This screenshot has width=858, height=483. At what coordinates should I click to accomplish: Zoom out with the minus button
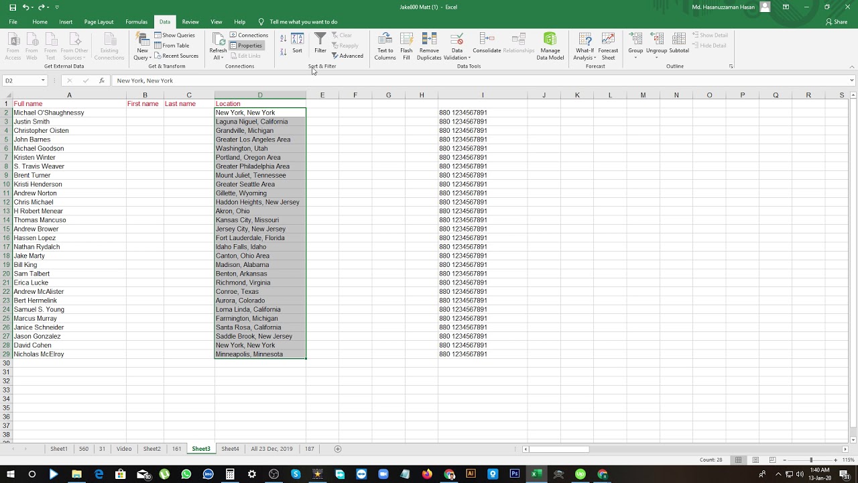[x=784, y=460]
